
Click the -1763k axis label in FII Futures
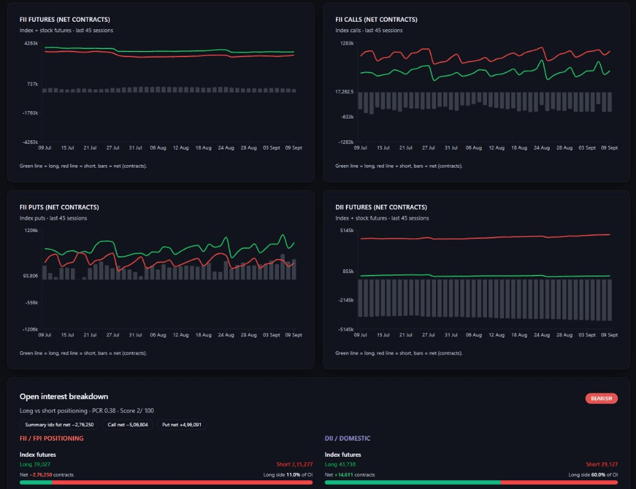[x=30, y=113]
